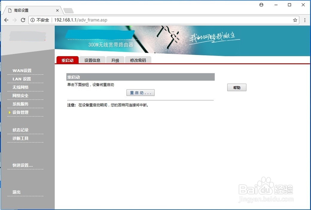Open the Chrome three-dot menu

[305, 20]
